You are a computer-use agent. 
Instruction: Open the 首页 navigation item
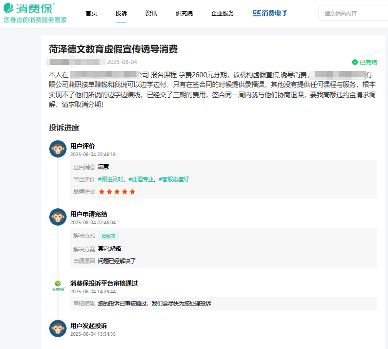click(91, 13)
